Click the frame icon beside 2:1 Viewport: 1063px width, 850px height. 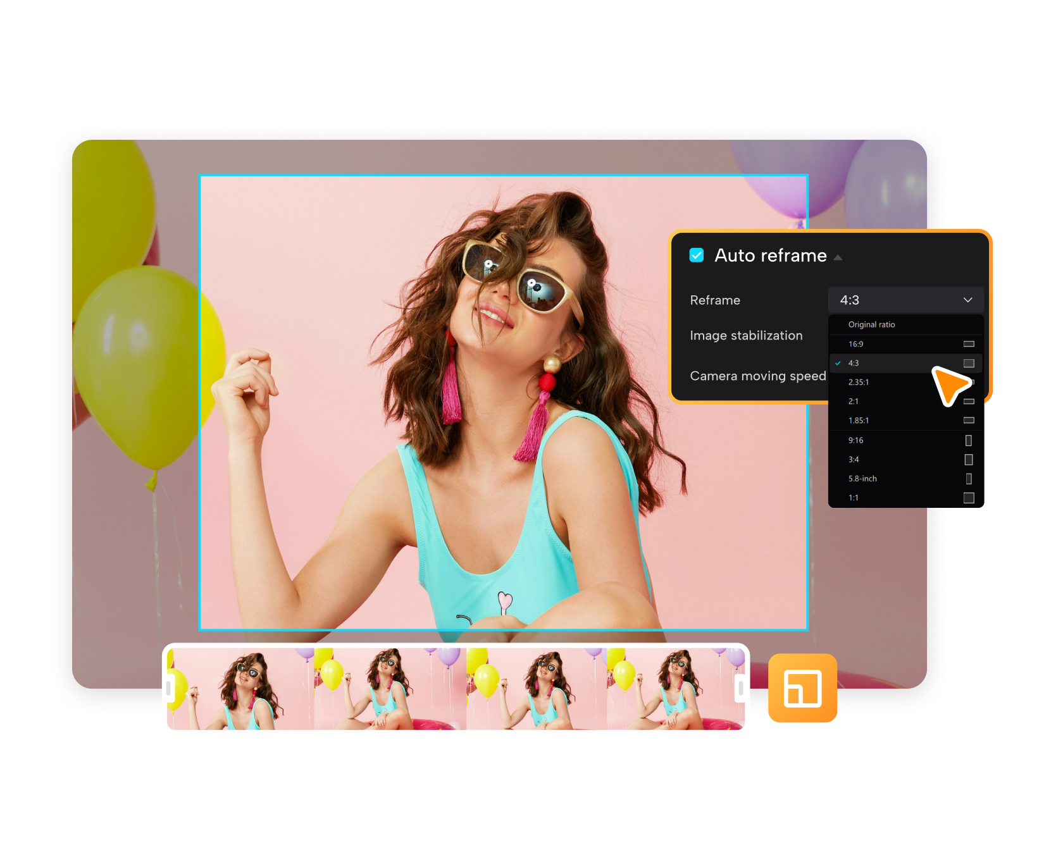968,401
